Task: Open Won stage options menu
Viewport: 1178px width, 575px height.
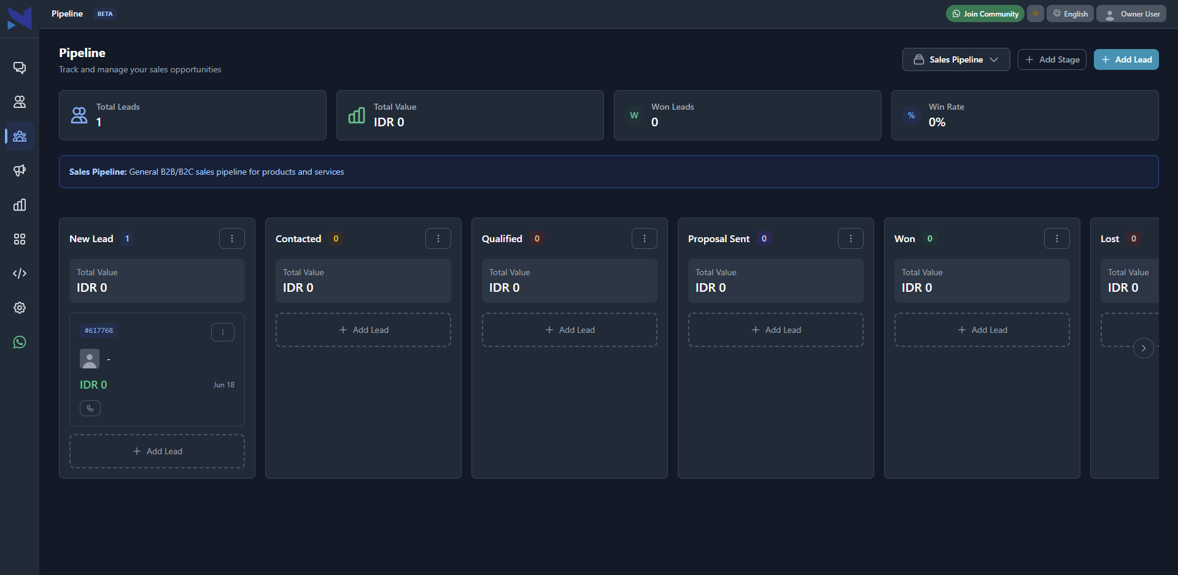Action: pos(1057,238)
